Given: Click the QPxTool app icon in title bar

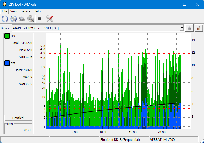Looking at the screenshot, I should (x=5, y=4).
